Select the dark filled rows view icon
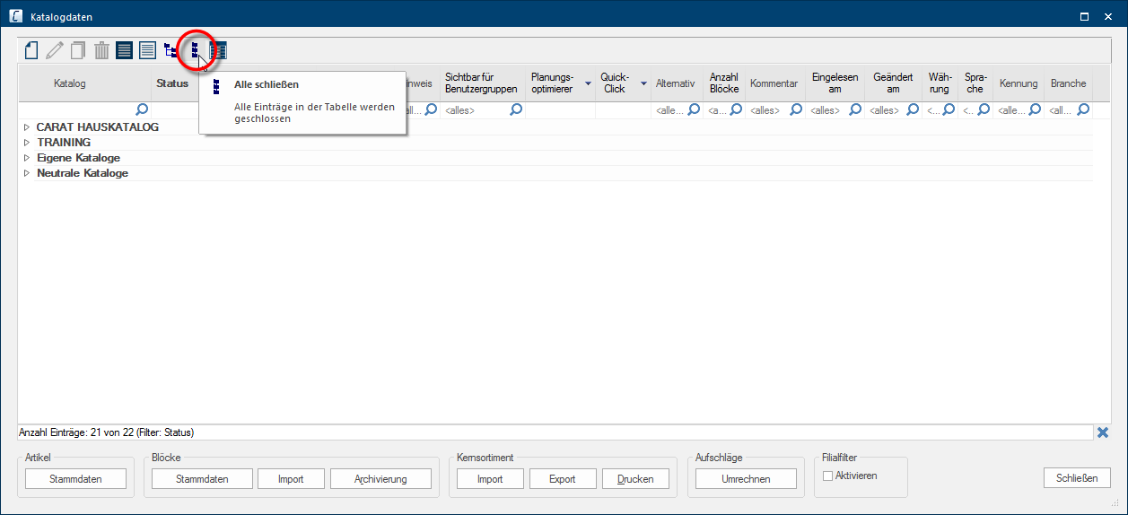 tap(125, 51)
